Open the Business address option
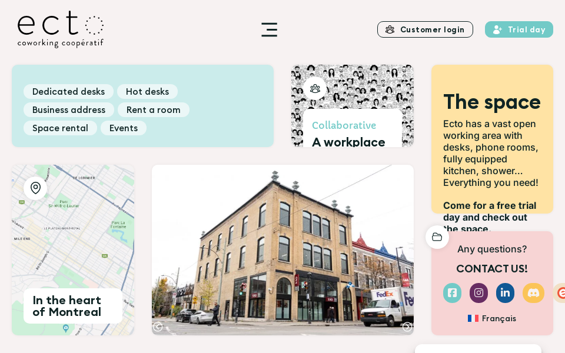Image resolution: width=565 pixels, height=353 pixels. tap(69, 110)
